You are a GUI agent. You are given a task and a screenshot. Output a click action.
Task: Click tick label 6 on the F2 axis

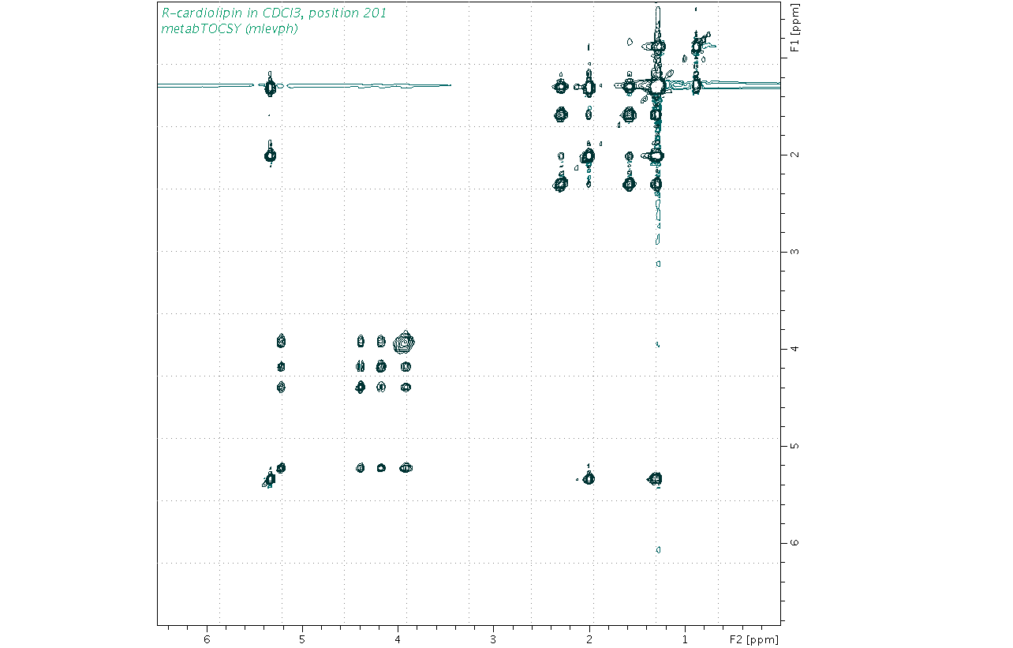coord(207,639)
